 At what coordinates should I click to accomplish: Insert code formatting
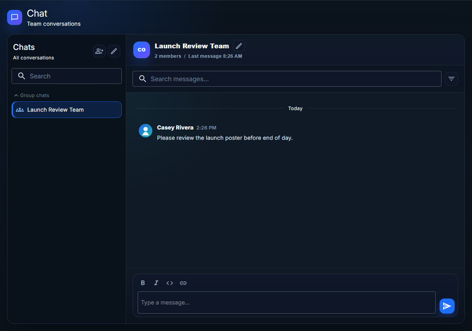tap(170, 283)
